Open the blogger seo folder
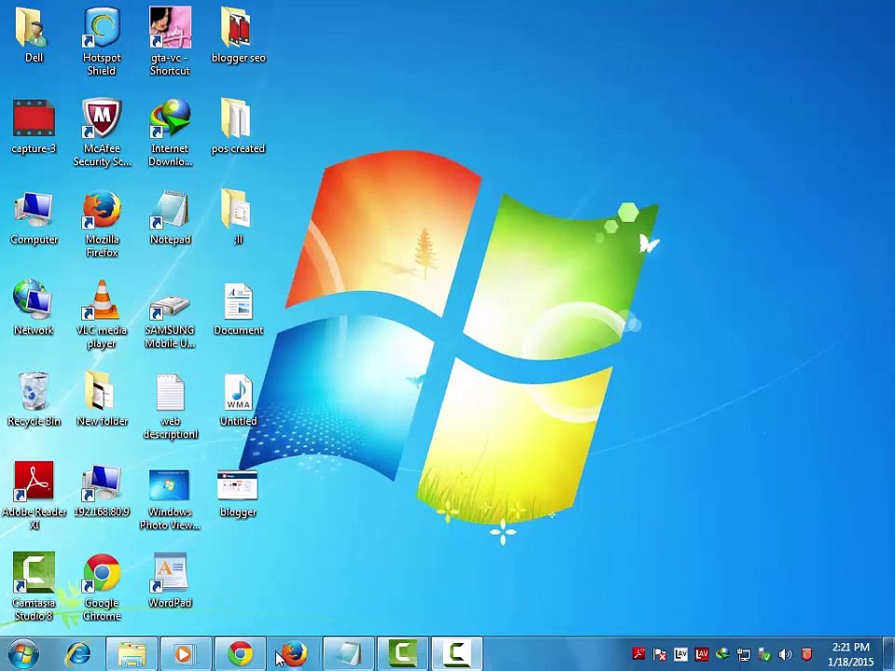 click(238, 35)
